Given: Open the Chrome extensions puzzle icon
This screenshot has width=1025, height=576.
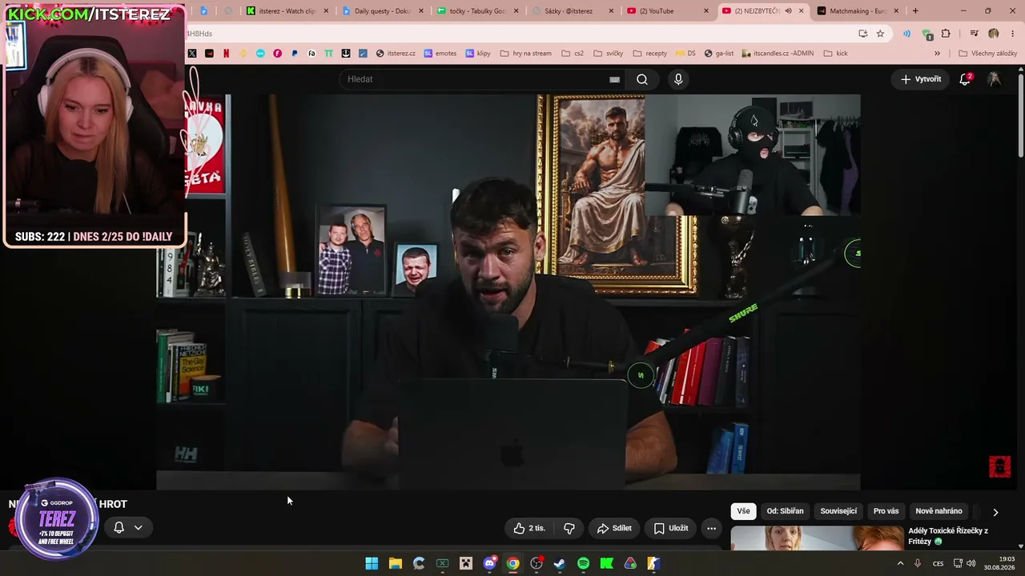Looking at the screenshot, I should tap(946, 34).
